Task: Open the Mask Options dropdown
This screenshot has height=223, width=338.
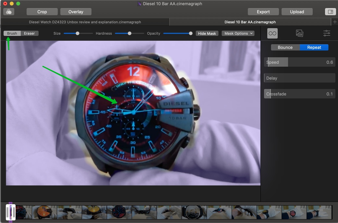Action: tap(238, 33)
